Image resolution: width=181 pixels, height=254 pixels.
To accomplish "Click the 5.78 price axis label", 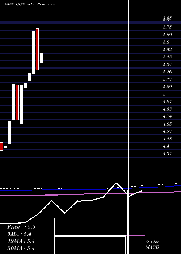I will (167, 27).
